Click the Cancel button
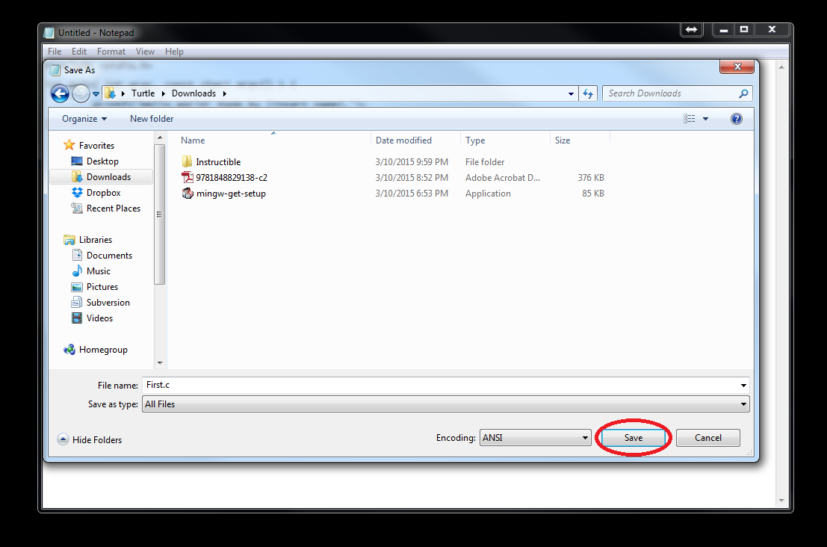This screenshot has width=827, height=547. pyautogui.click(x=707, y=437)
